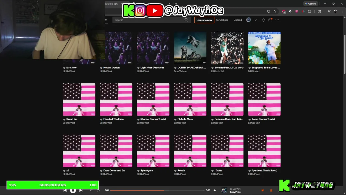This screenshot has width=346, height=195.
Task: Expand the profile avatar chevron menu
Action: pos(255,20)
